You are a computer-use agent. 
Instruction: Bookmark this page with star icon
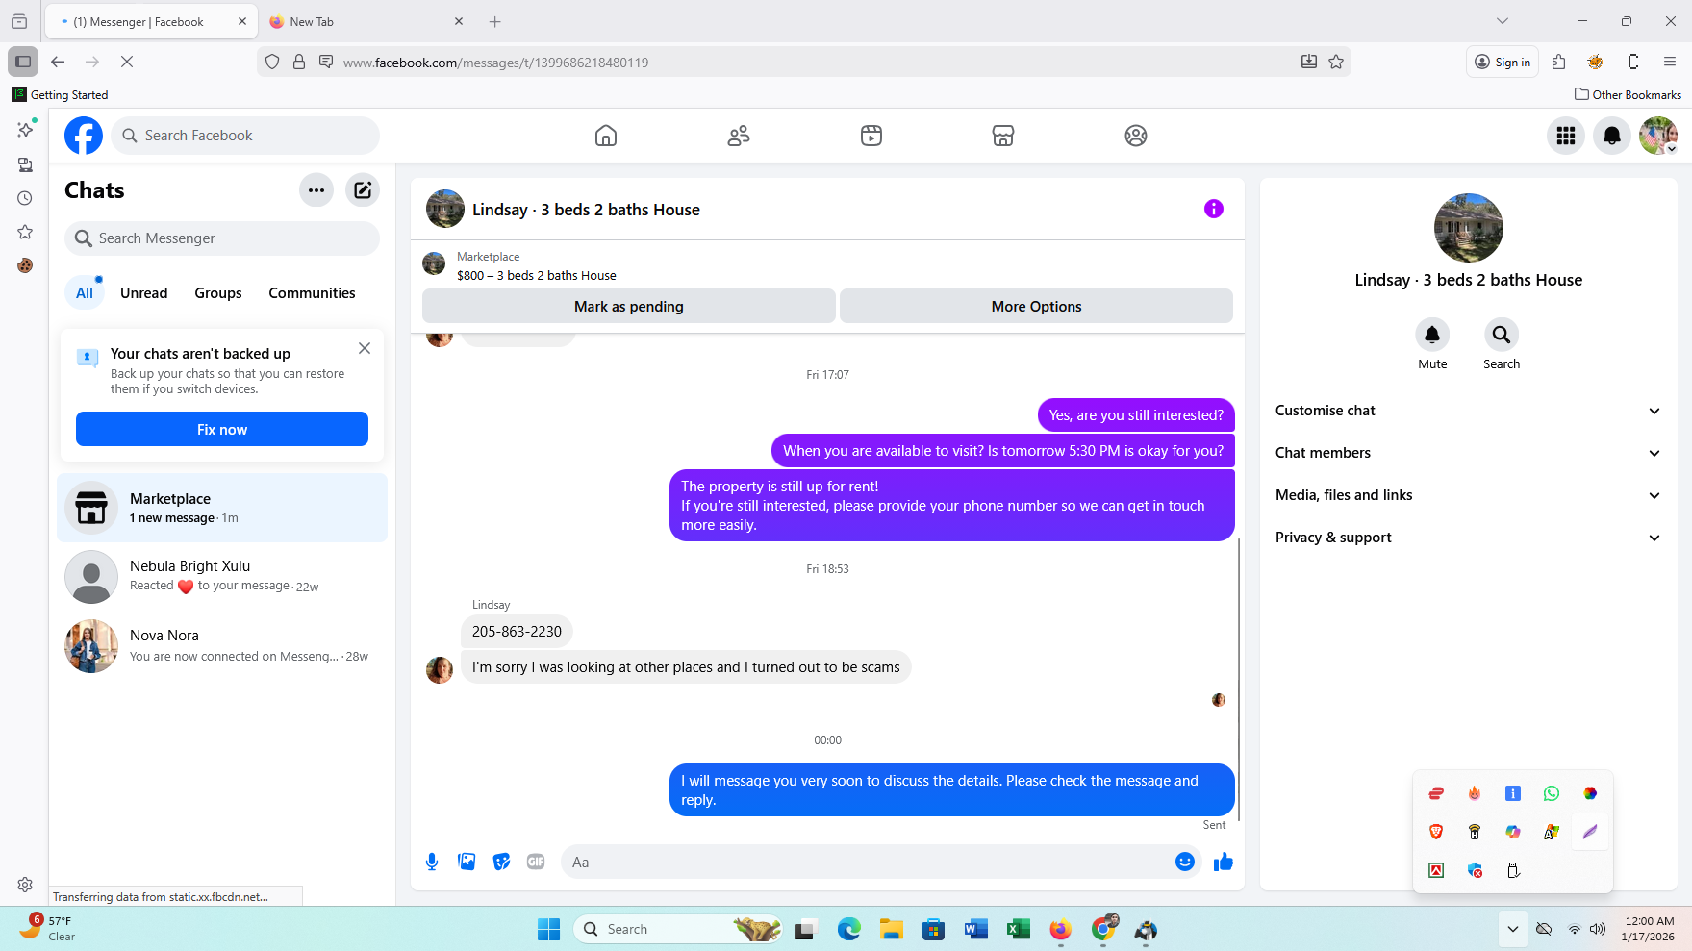[1336, 62]
